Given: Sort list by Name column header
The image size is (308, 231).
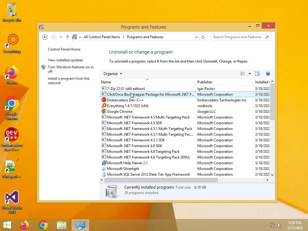Looking at the screenshot, I should pos(147,82).
